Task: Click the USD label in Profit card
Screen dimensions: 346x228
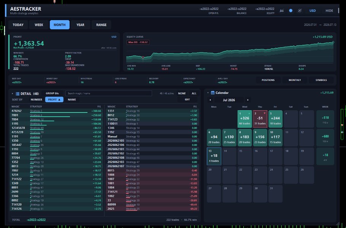Action: click(114, 37)
